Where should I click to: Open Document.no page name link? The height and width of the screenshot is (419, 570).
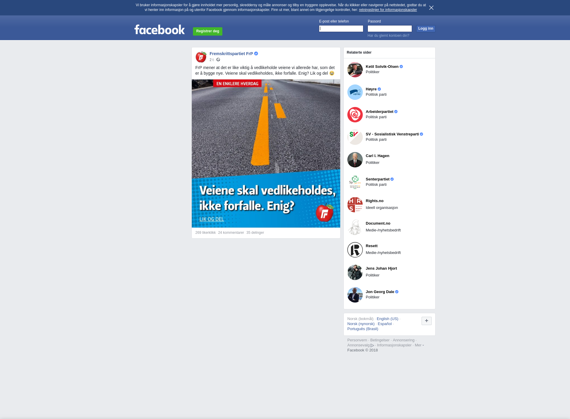(x=378, y=223)
